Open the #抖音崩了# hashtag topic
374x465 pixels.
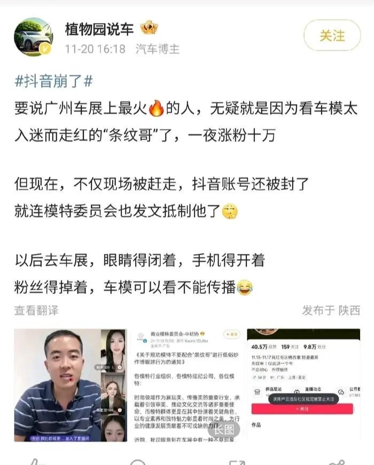[53, 81]
